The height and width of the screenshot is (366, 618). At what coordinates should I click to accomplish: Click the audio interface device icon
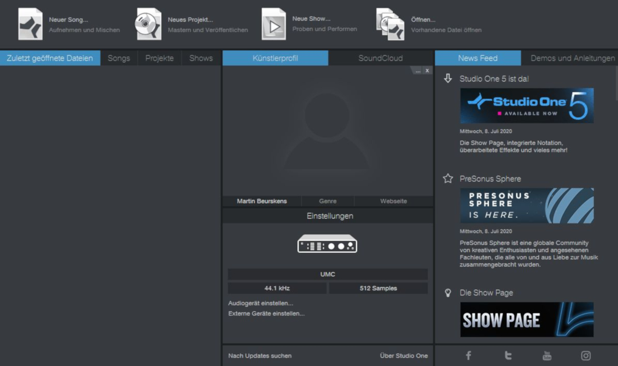click(x=328, y=244)
